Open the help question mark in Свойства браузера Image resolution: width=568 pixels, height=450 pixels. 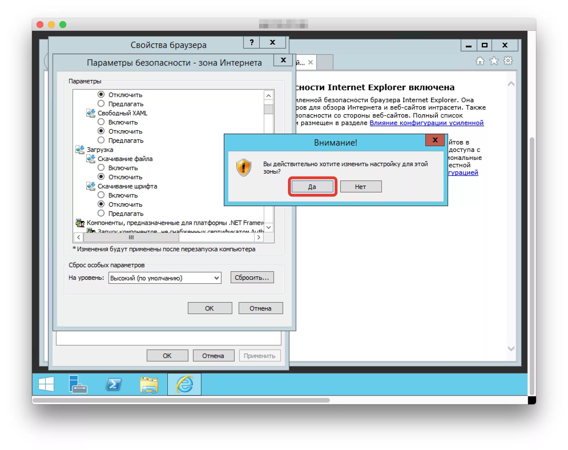pos(251,42)
